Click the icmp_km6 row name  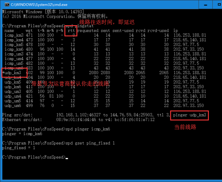pyautogui.click(x=14, y=49)
